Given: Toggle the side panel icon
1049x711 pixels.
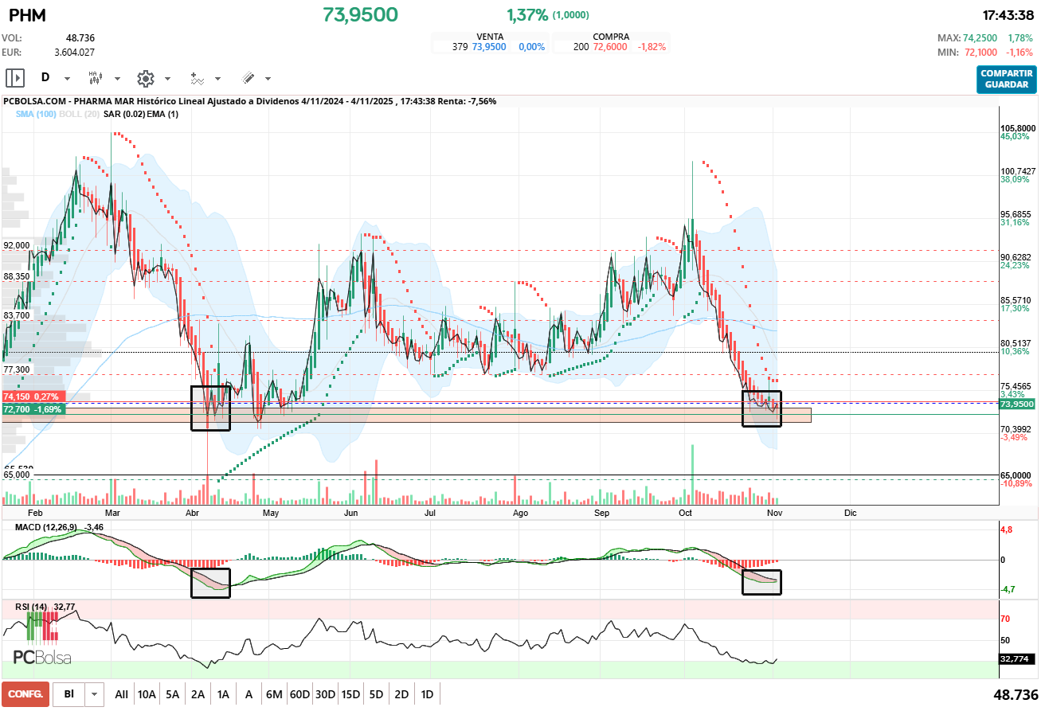Looking at the screenshot, I should click(x=15, y=78).
